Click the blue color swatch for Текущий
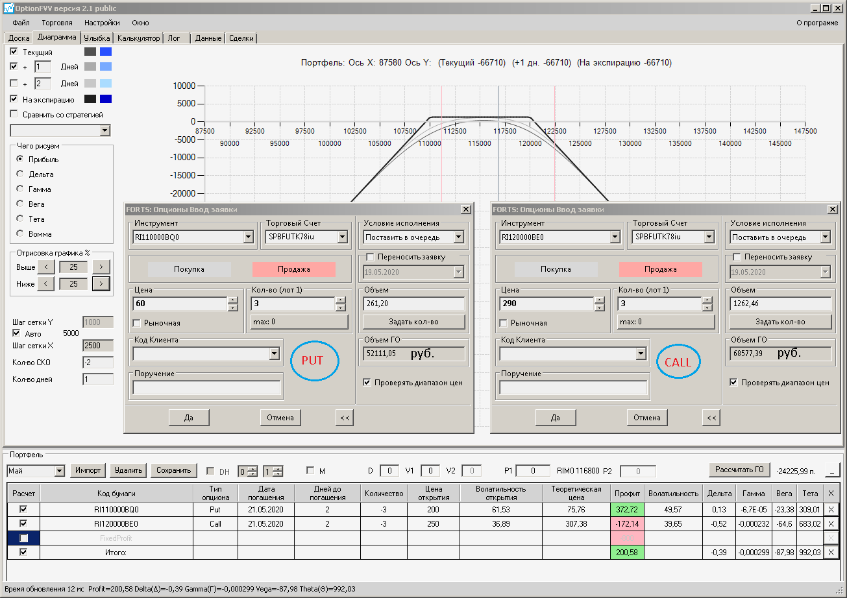The height and width of the screenshot is (598, 847). coord(105,52)
